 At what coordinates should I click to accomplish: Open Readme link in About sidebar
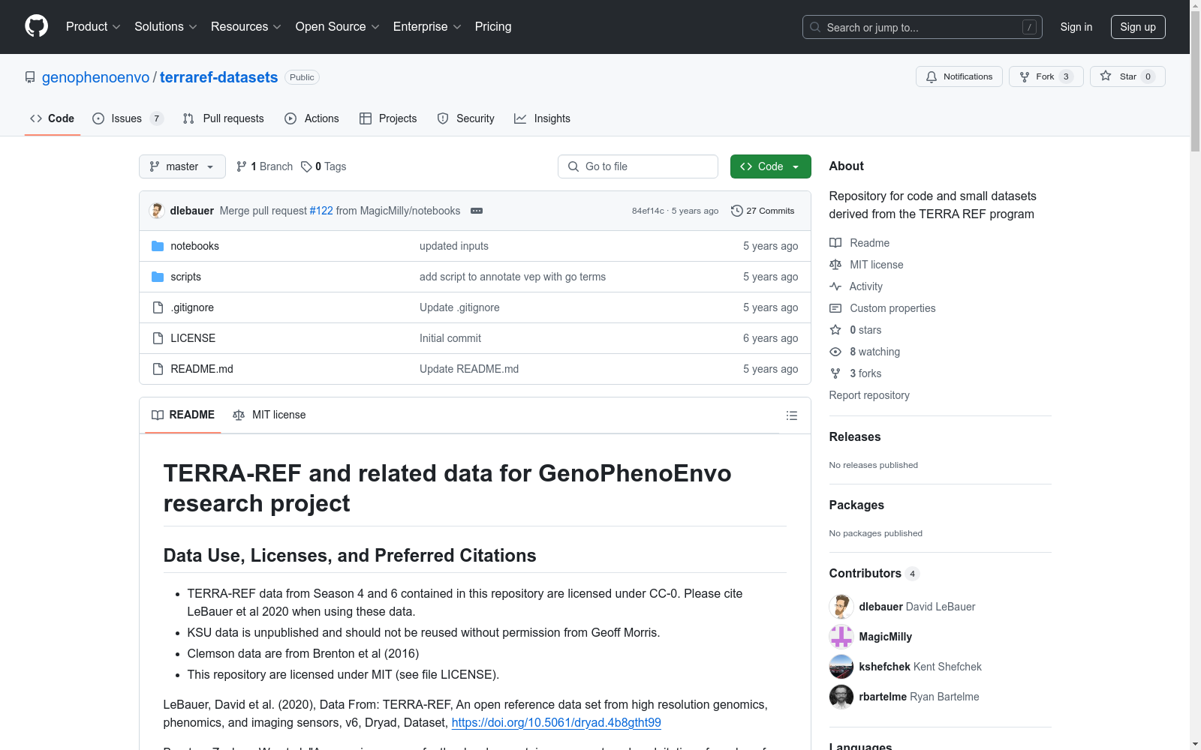tap(859, 243)
